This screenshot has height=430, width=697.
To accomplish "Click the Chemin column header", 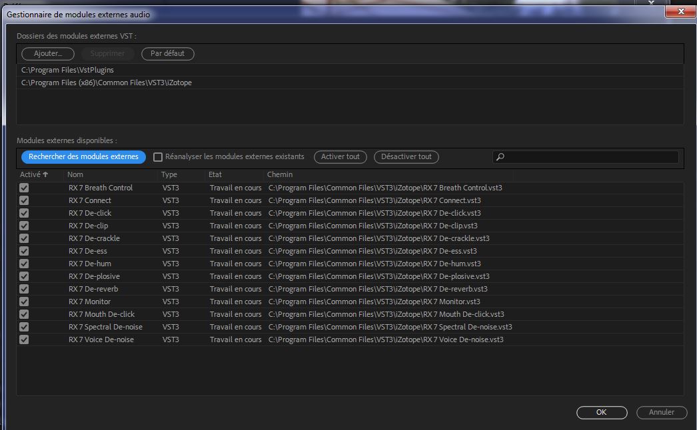I will pos(280,174).
